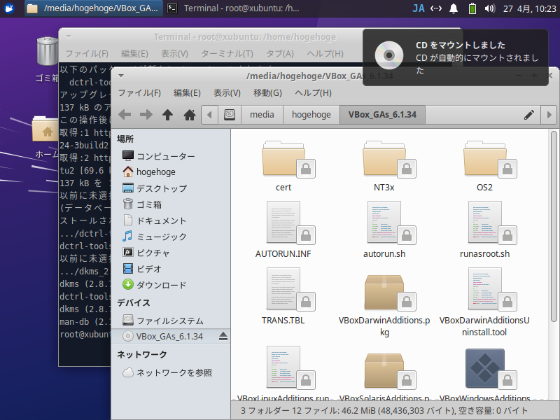This screenshot has width=560, height=420.
Task: Click the filesystem root disk icon in path bar
Action: (x=230, y=115)
